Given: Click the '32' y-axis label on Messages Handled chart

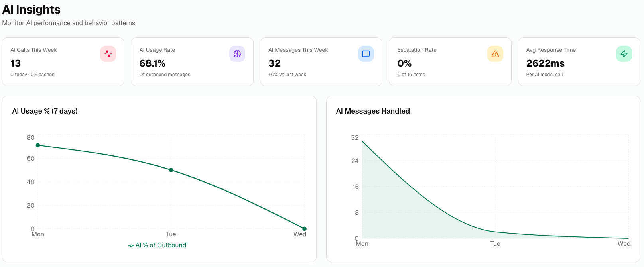Looking at the screenshot, I should tap(355, 138).
